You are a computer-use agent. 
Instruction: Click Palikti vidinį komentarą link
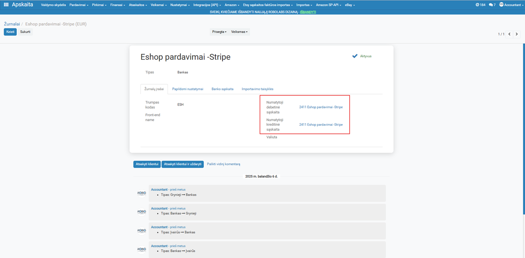pos(224,164)
